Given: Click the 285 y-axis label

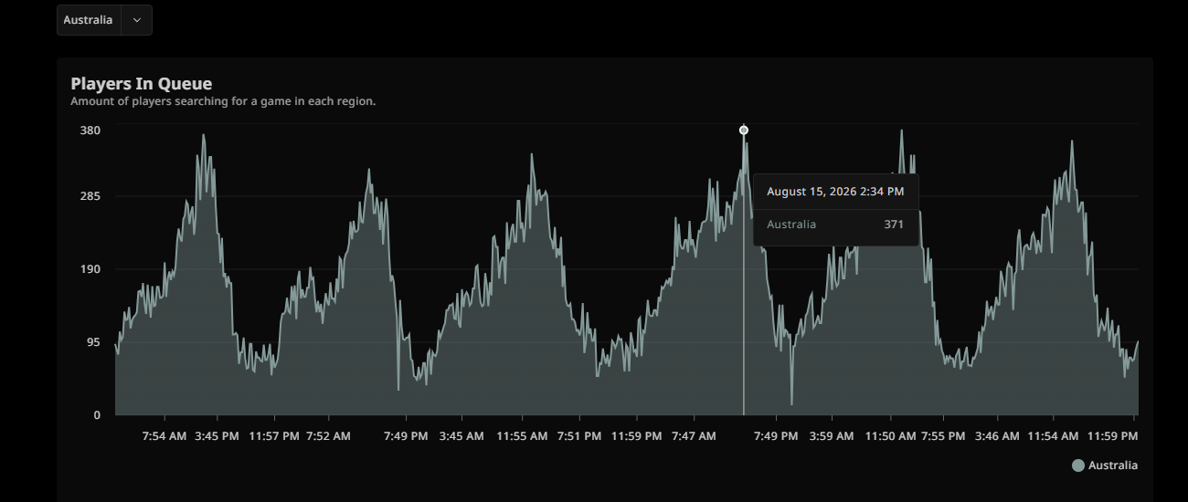Looking at the screenshot, I should click(90, 196).
